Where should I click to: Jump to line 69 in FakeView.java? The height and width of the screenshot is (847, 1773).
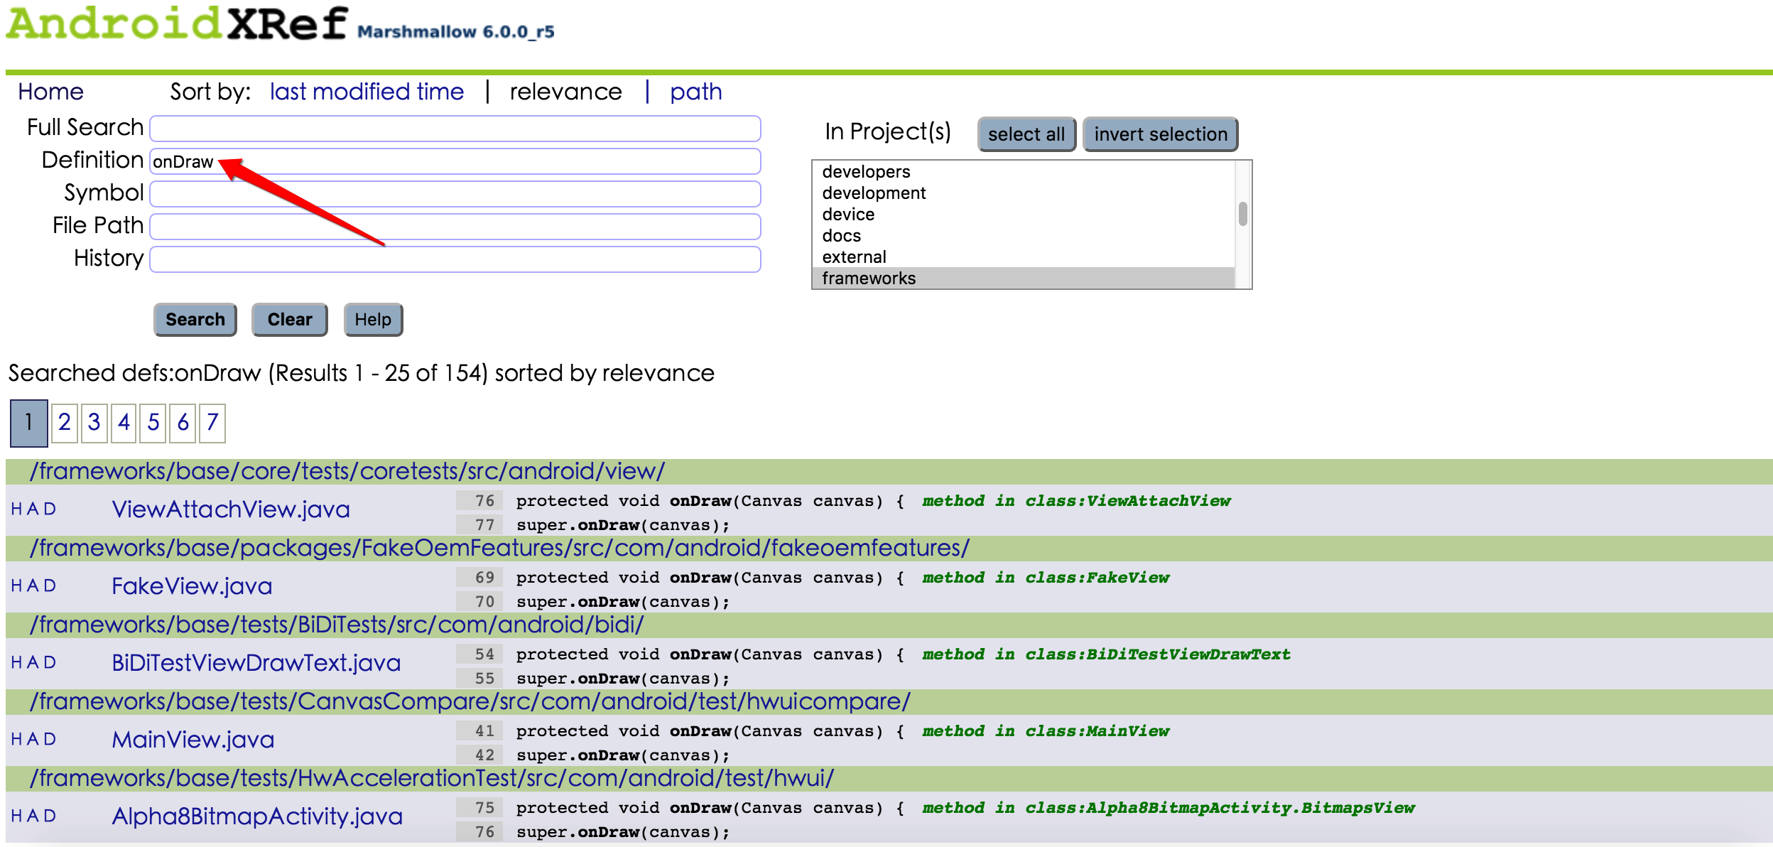pos(480,578)
